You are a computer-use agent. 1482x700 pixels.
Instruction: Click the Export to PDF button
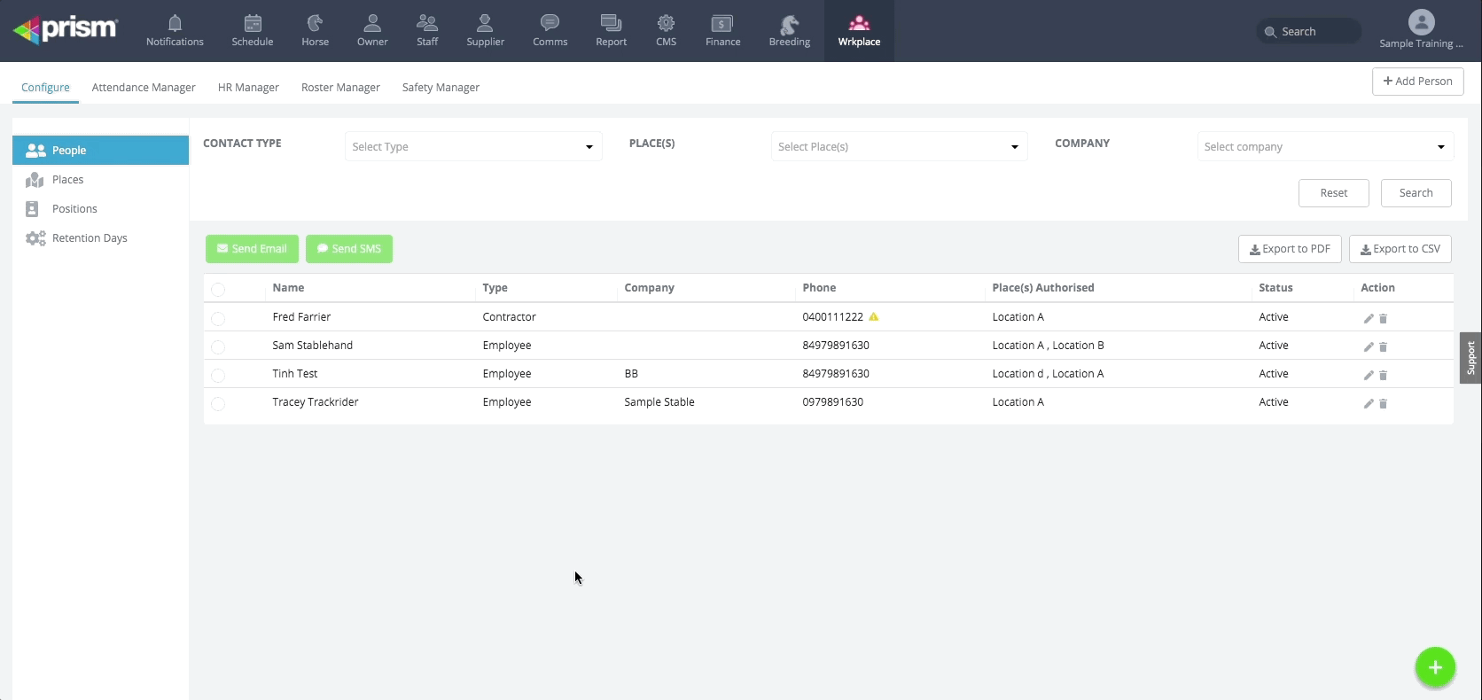tap(1289, 249)
